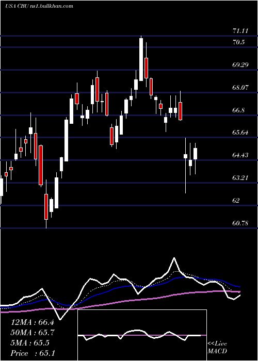Viewport: 258px width, 361px height.
Task: Click the 63.21 price level label
Action: [240, 178]
